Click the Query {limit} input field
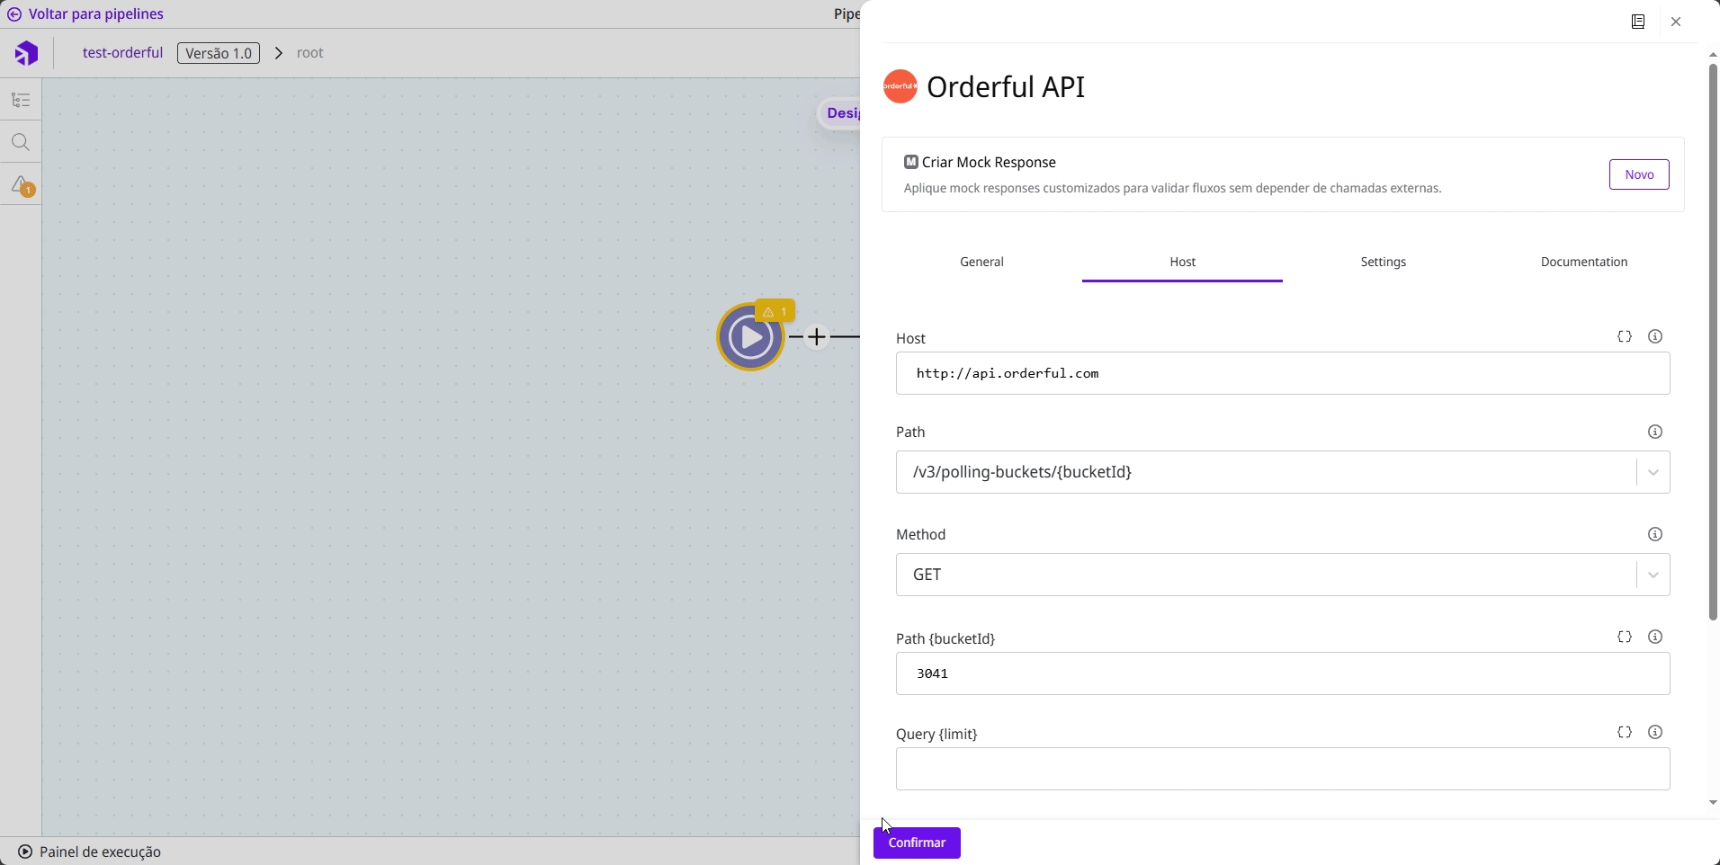Screen dimensions: 1720x865 [1282, 770]
